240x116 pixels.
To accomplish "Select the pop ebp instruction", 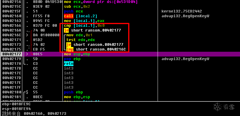I will click(x=72, y=59).
